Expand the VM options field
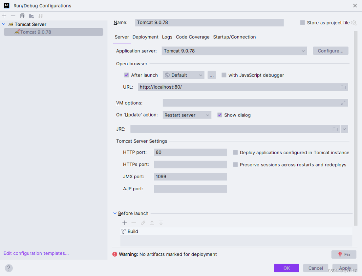362x276 pixels. click(x=343, y=103)
